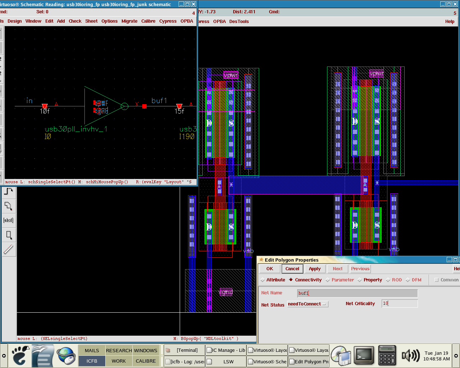Open the Net Status needToConnect dropdown
460x368 pixels.
pos(308,304)
